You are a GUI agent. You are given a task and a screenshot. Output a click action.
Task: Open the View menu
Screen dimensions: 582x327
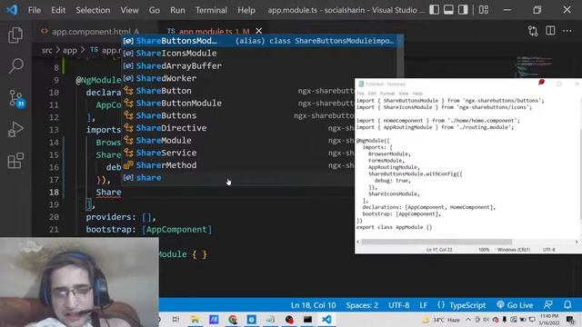129,10
